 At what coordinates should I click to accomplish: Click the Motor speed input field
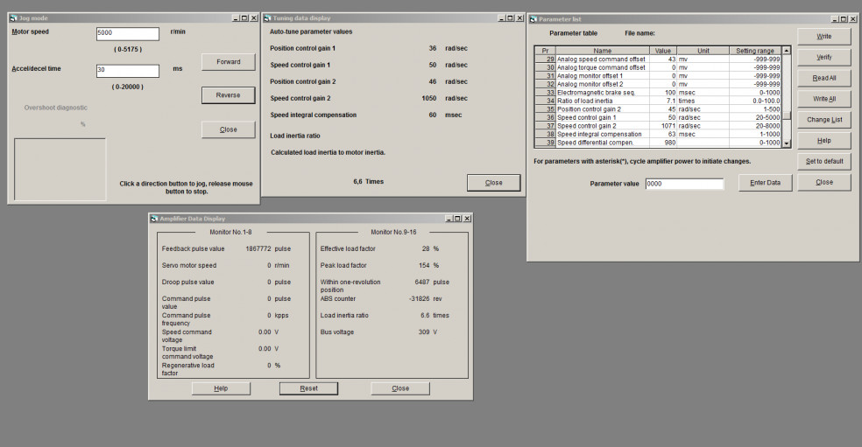coord(128,33)
